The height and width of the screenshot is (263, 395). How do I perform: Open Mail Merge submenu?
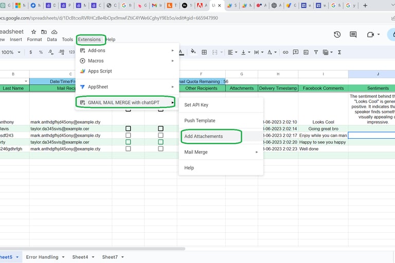pos(221,152)
